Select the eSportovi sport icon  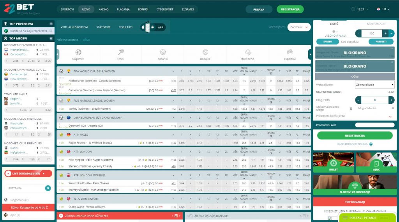(290, 52)
